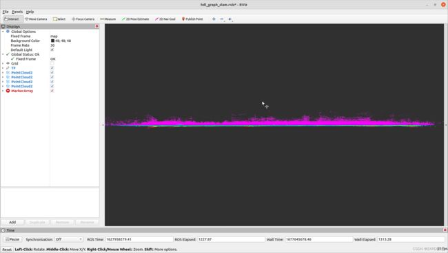Pick the 2D Pose Estimate tool
The image size is (448, 253).
click(x=135, y=19)
